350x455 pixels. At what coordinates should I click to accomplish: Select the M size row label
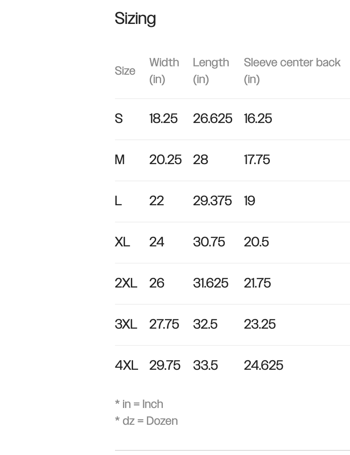tap(120, 160)
